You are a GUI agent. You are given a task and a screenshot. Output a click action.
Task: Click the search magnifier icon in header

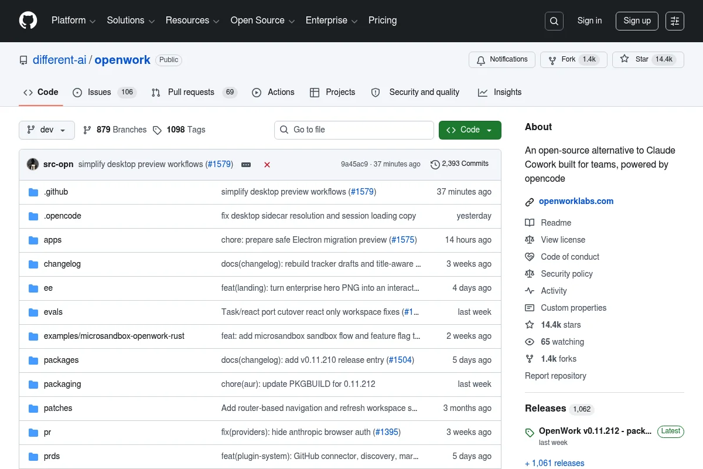coord(554,21)
